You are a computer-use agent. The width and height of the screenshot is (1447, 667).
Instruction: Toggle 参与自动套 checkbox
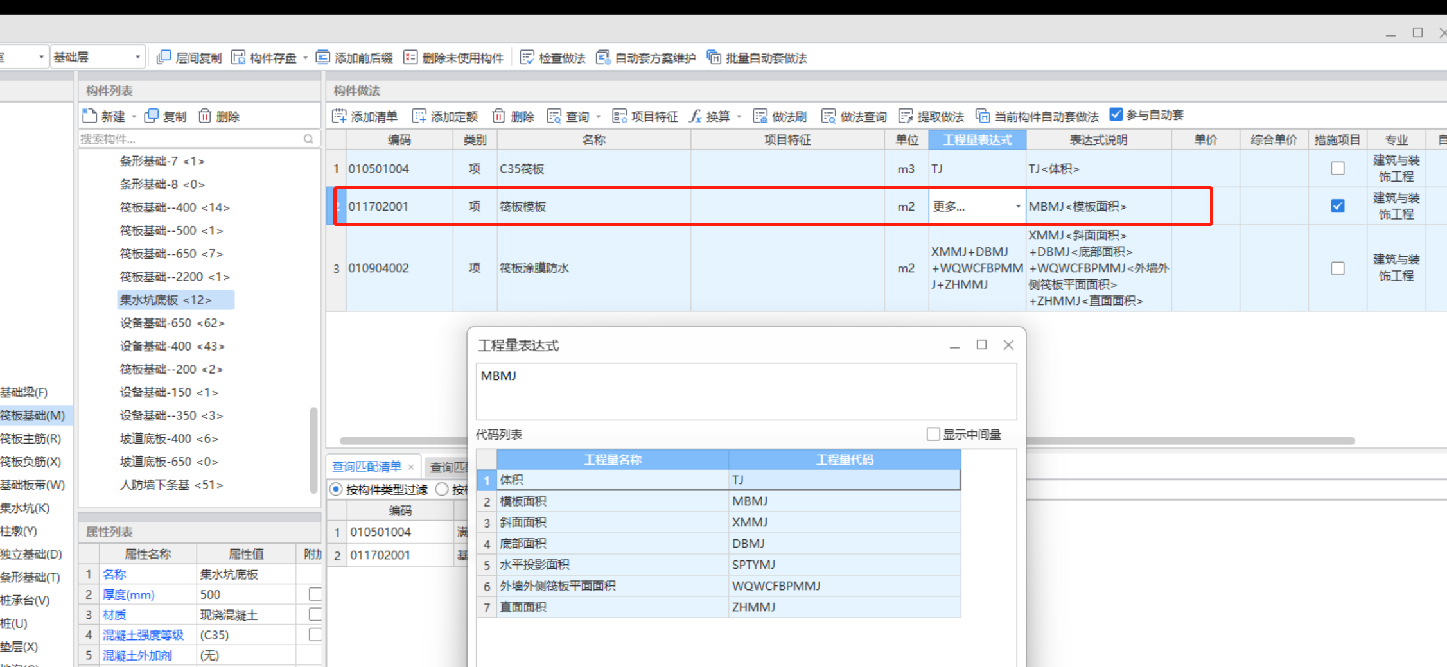pyautogui.click(x=1116, y=114)
